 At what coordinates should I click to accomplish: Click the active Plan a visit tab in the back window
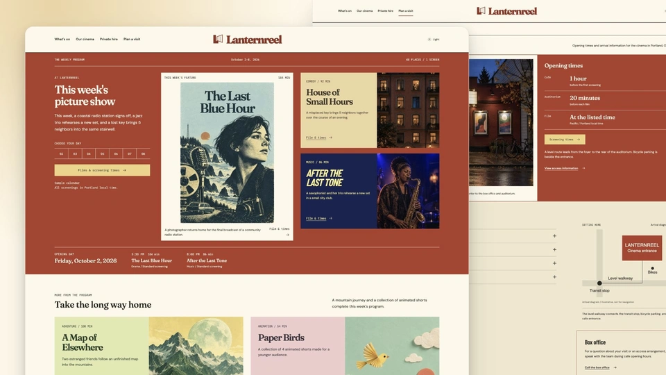pos(406,10)
